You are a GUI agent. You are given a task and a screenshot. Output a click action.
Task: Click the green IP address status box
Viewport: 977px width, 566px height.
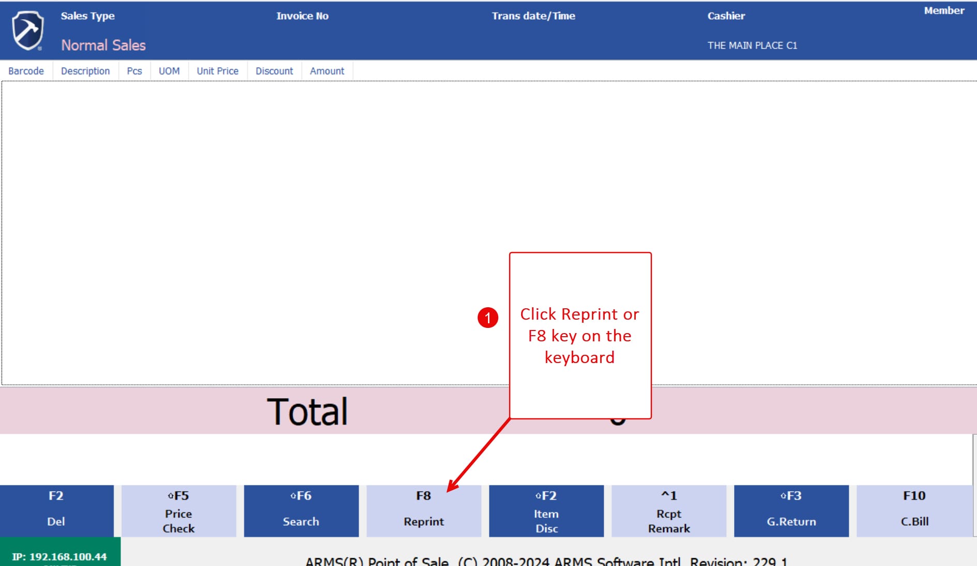(60, 553)
